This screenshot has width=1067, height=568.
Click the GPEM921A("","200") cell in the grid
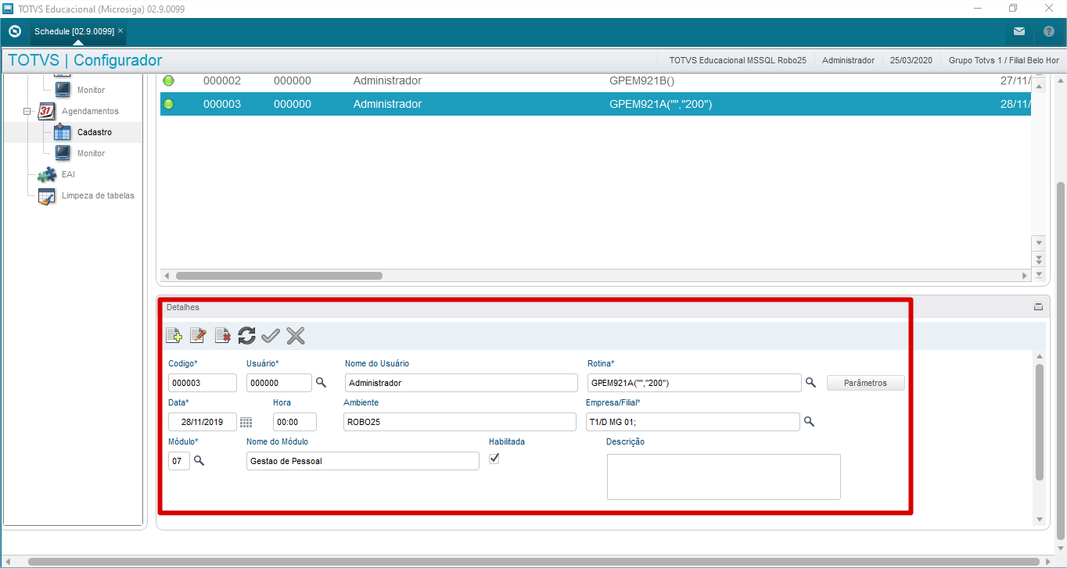(661, 104)
